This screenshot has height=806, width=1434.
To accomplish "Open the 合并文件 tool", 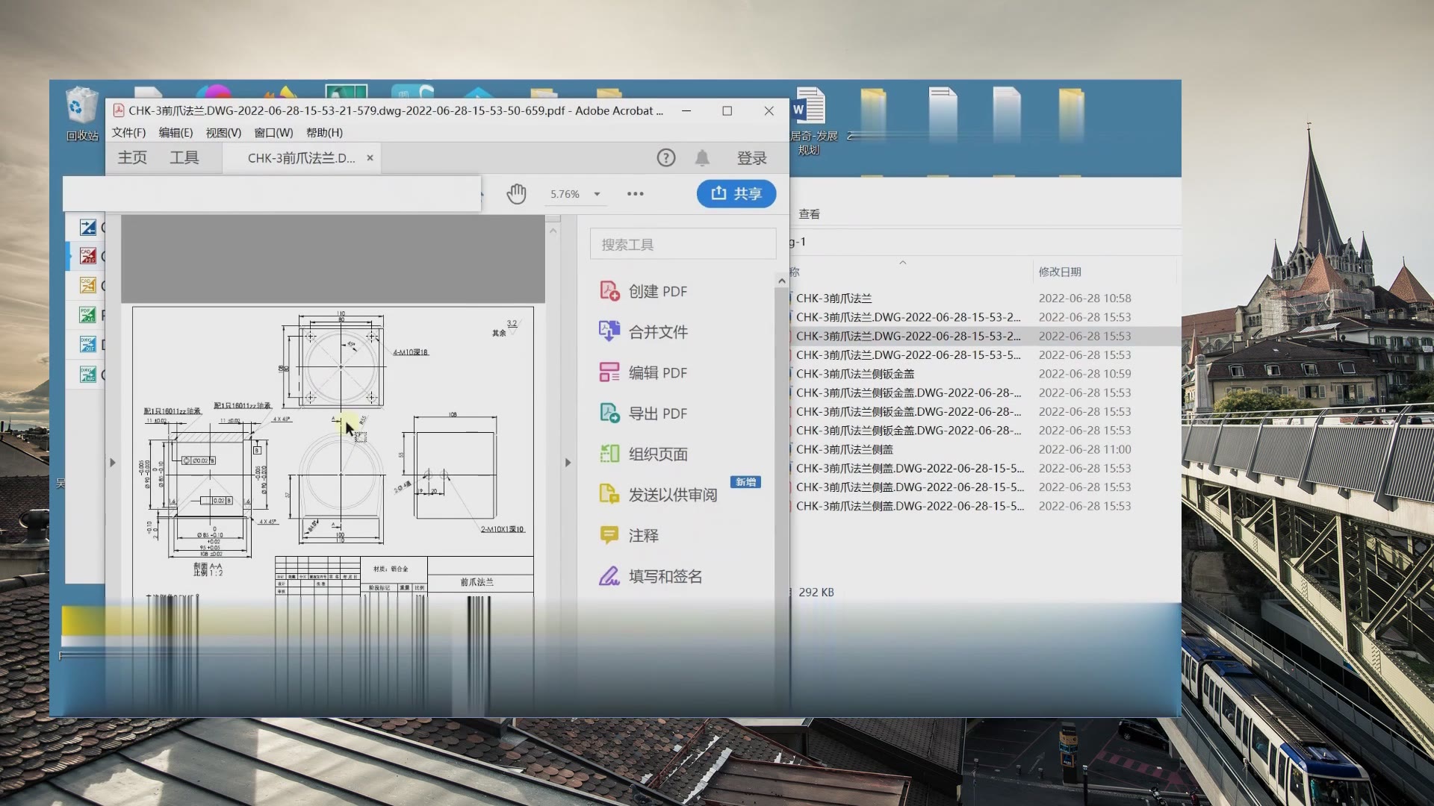I will point(658,332).
